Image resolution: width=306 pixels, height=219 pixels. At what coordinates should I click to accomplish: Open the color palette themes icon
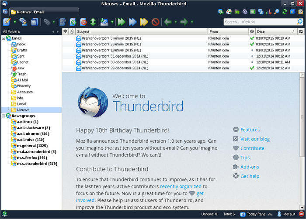click(229, 12)
